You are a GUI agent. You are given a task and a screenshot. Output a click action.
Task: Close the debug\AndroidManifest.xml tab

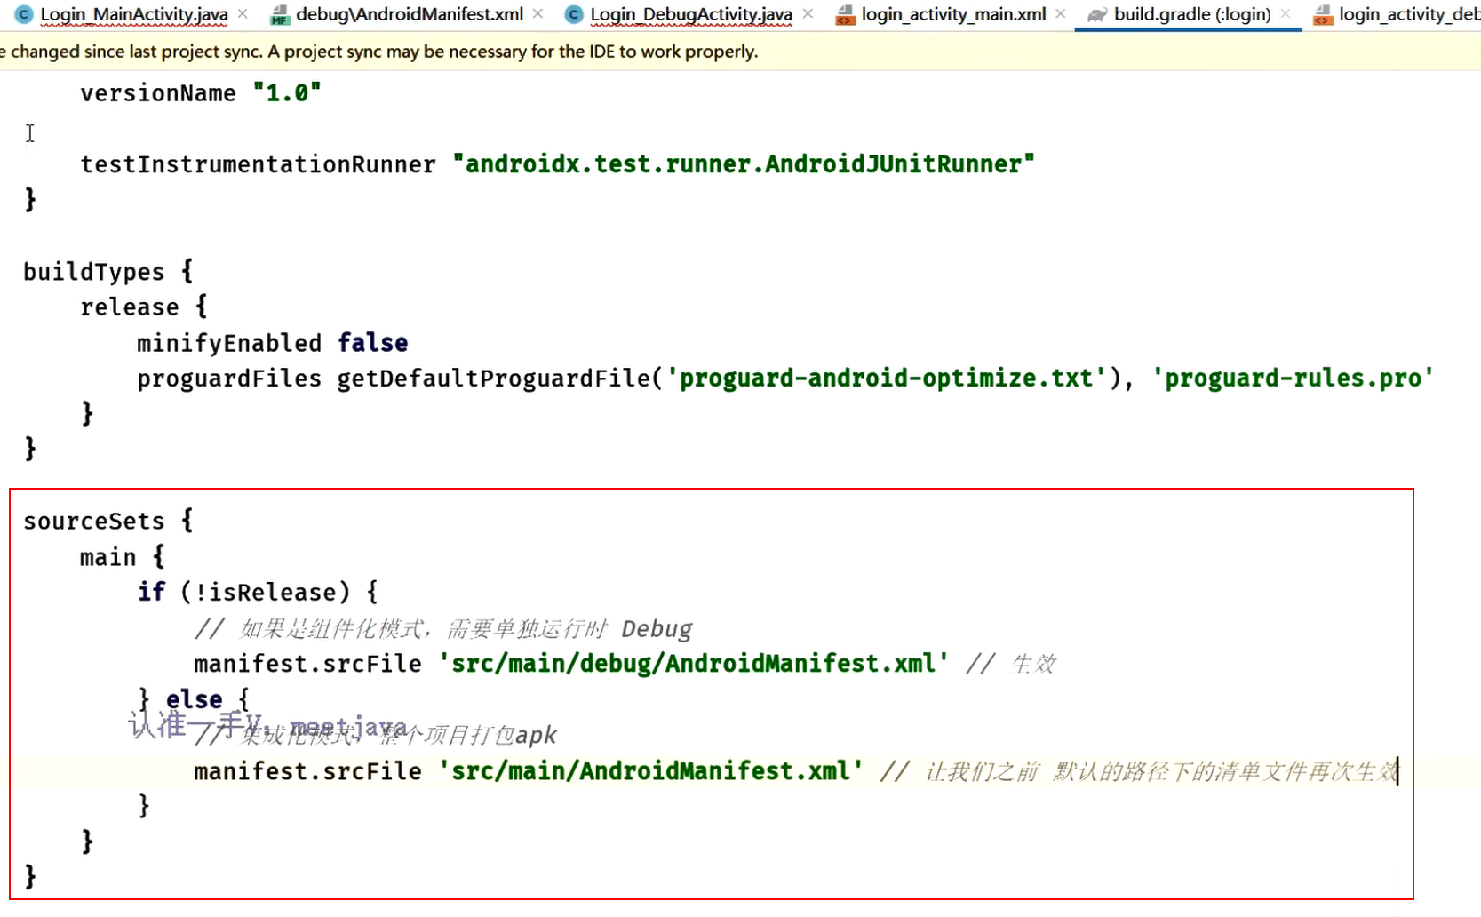(537, 14)
